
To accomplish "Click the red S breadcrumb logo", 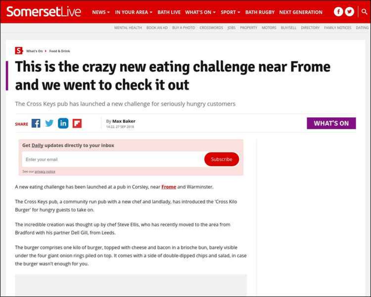I will point(19,51).
